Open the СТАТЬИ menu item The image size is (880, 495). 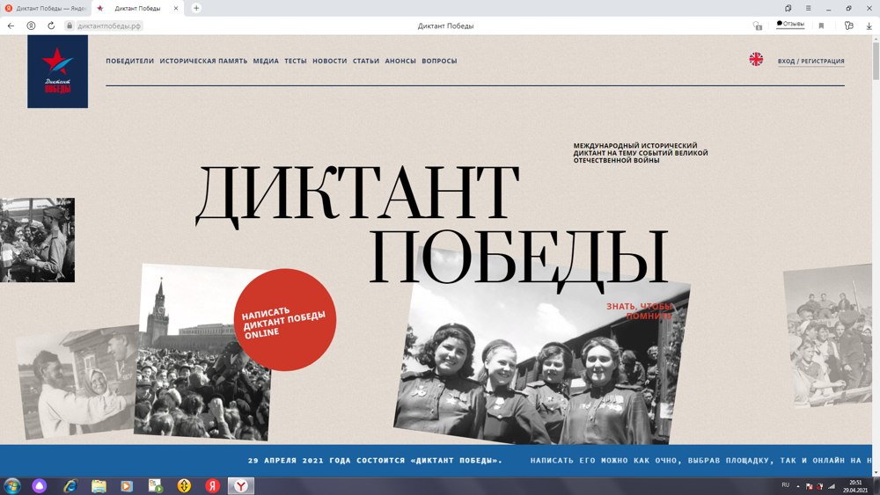click(x=366, y=61)
